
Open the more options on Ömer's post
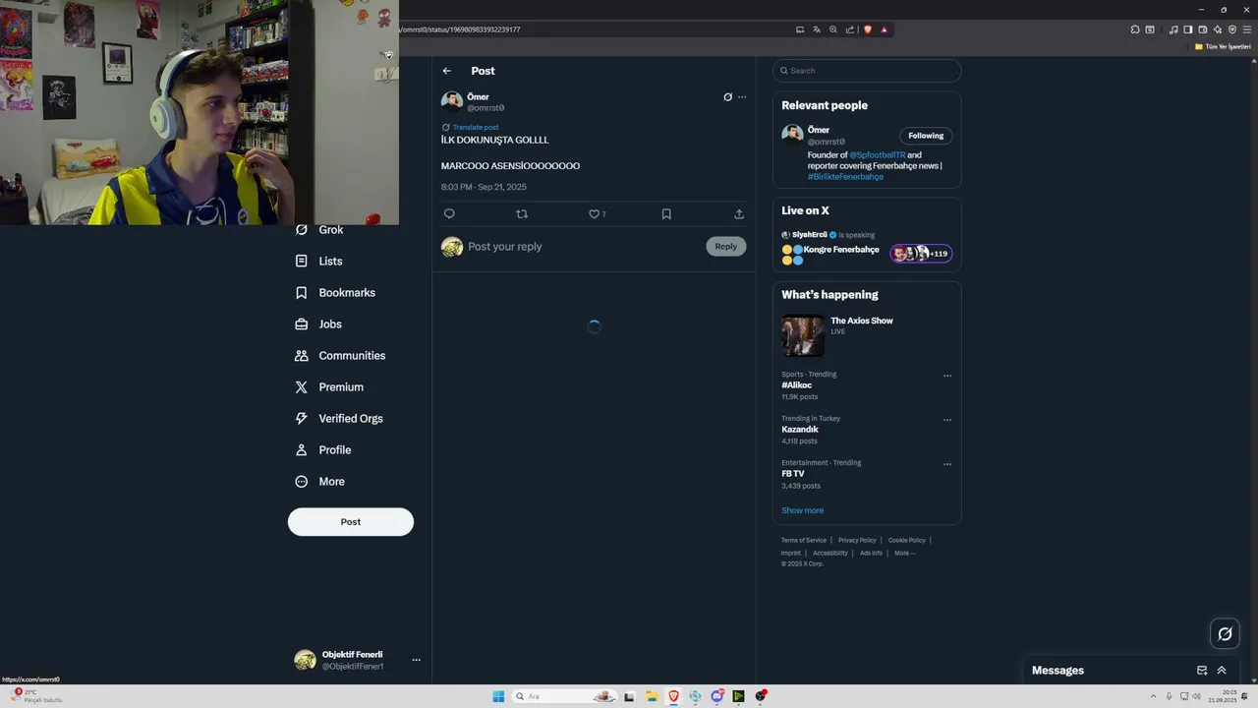pyautogui.click(x=742, y=97)
